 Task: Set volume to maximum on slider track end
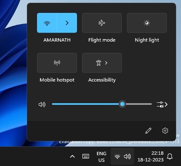(x=151, y=104)
